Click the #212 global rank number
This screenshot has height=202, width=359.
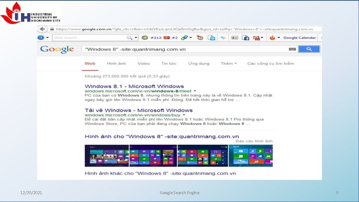point(156,37)
